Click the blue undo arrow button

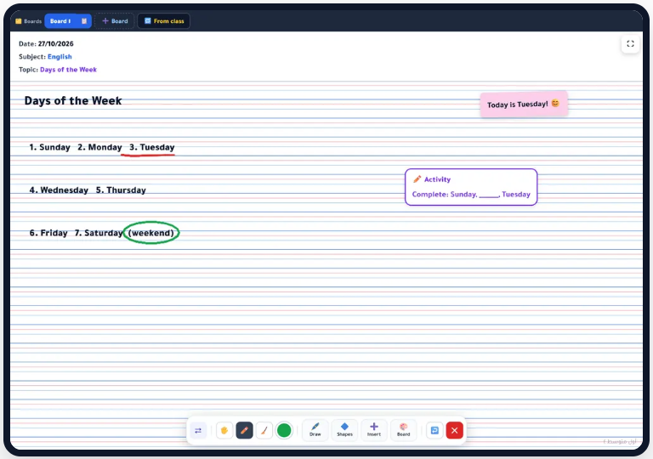434,430
